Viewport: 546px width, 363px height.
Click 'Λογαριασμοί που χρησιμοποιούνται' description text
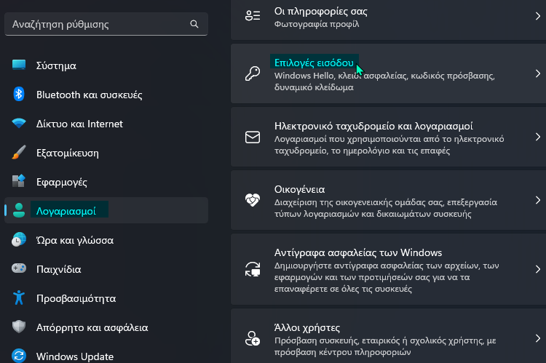[389, 145]
